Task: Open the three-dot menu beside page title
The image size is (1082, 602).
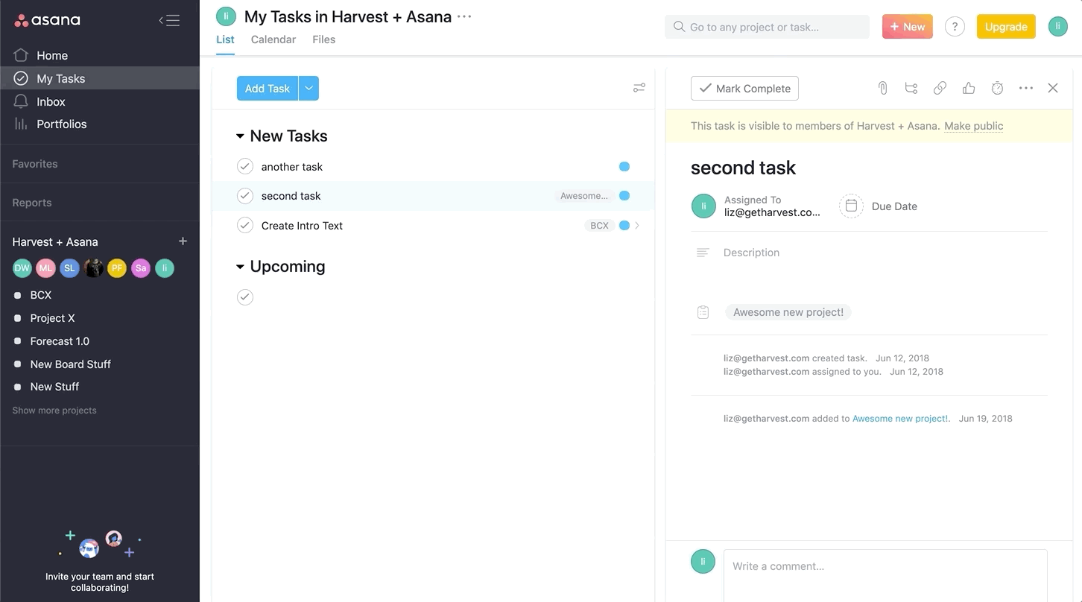Action: click(464, 16)
